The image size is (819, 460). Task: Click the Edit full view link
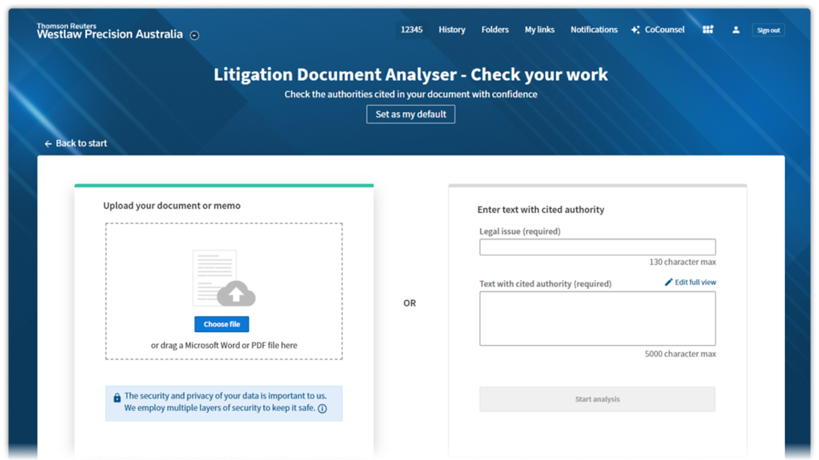(690, 282)
